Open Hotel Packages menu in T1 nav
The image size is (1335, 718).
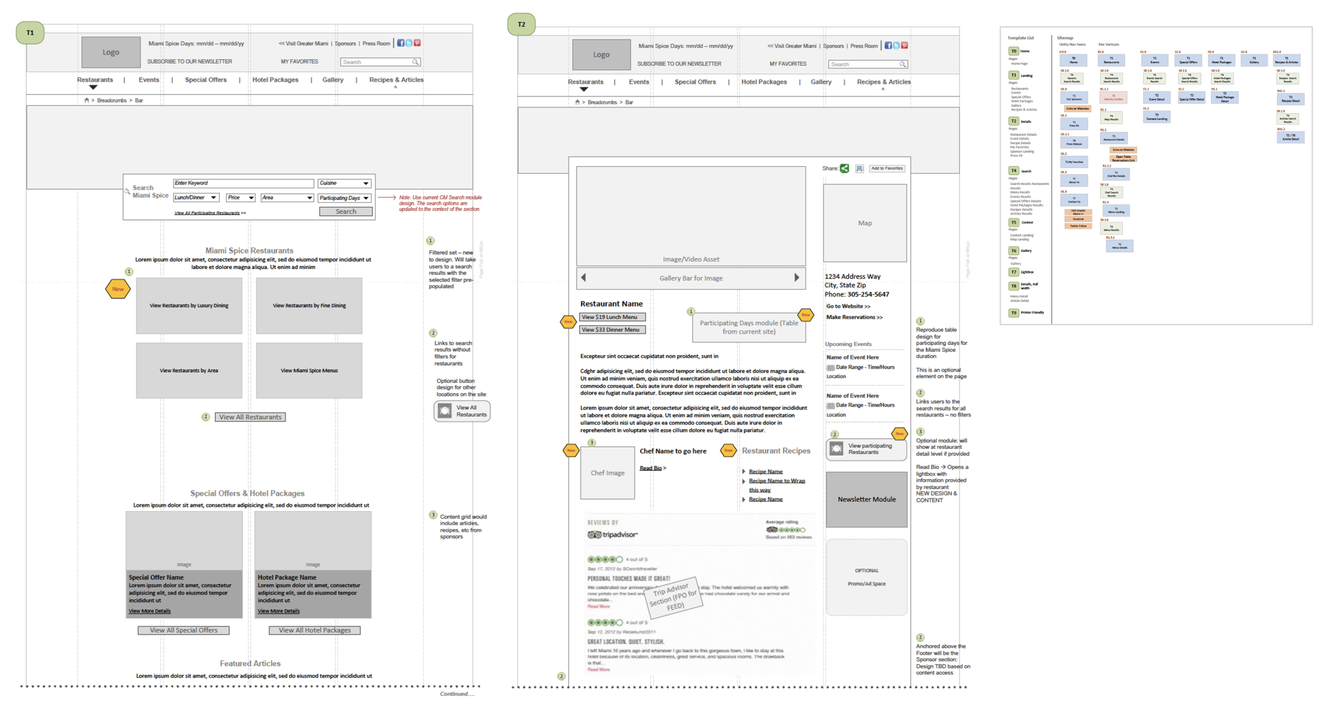tap(275, 80)
